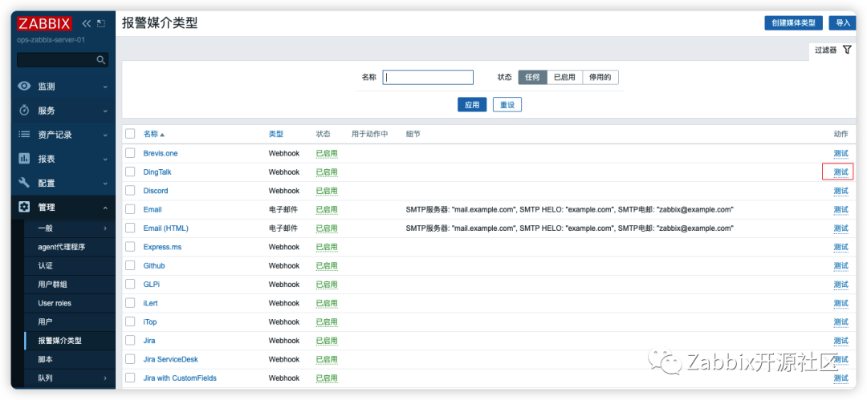Check the DingTalk row checkbox
This screenshot has height=400, width=867.
pyautogui.click(x=130, y=172)
